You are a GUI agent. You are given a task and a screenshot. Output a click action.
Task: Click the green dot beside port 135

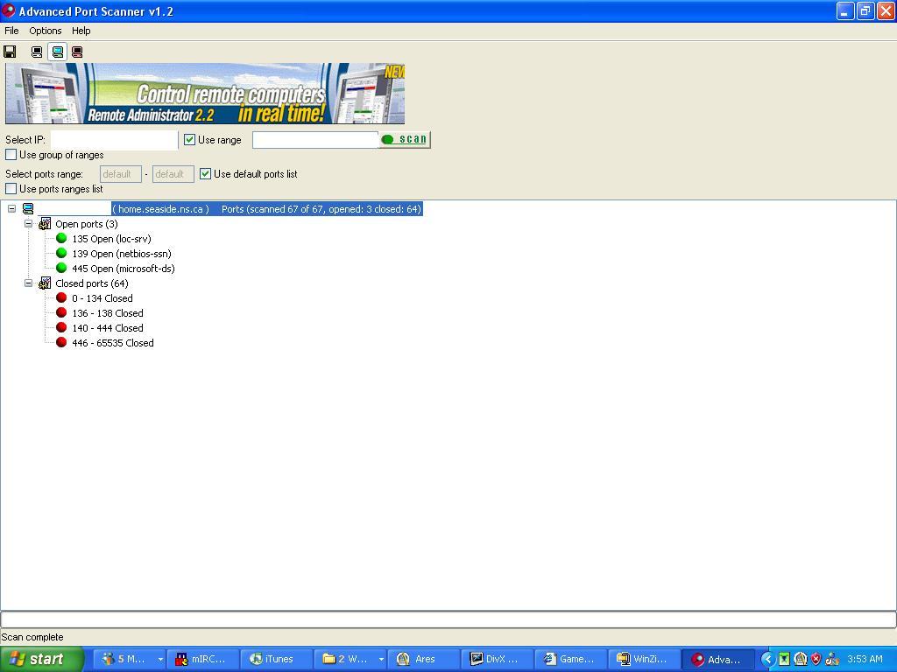61,238
